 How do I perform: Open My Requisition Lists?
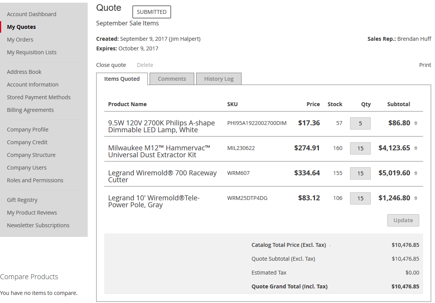[32, 52]
